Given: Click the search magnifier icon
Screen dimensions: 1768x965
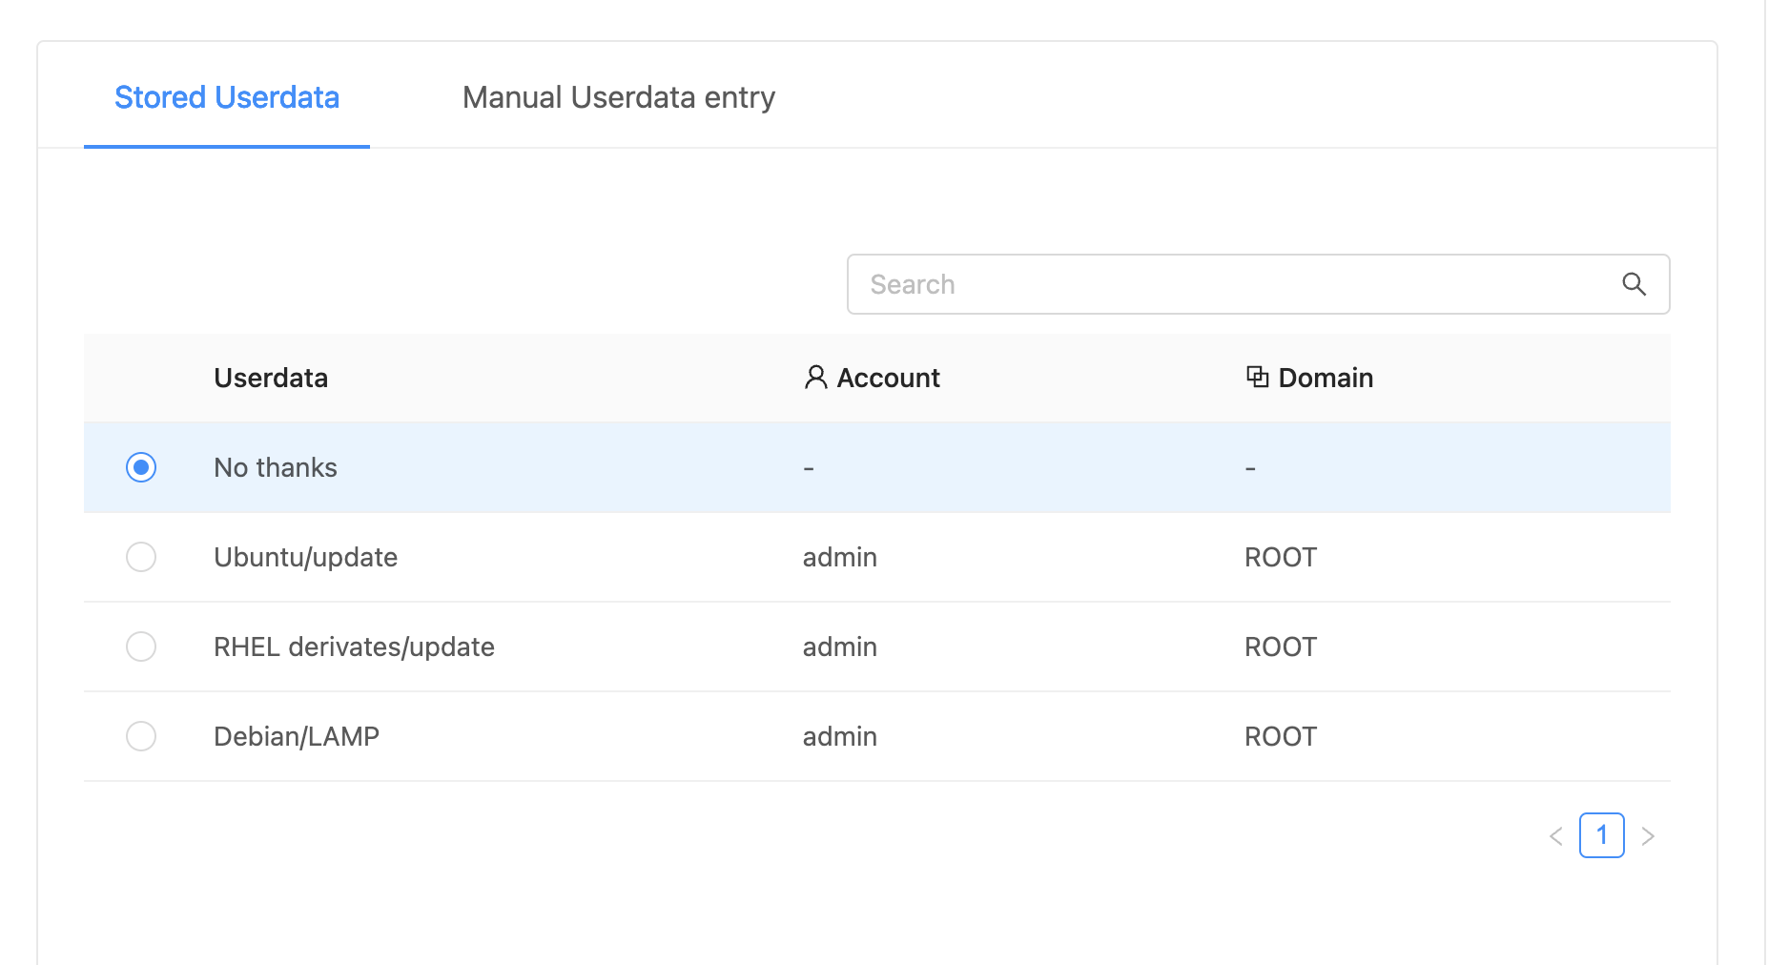Looking at the screenshot, I should point(1634,284).
